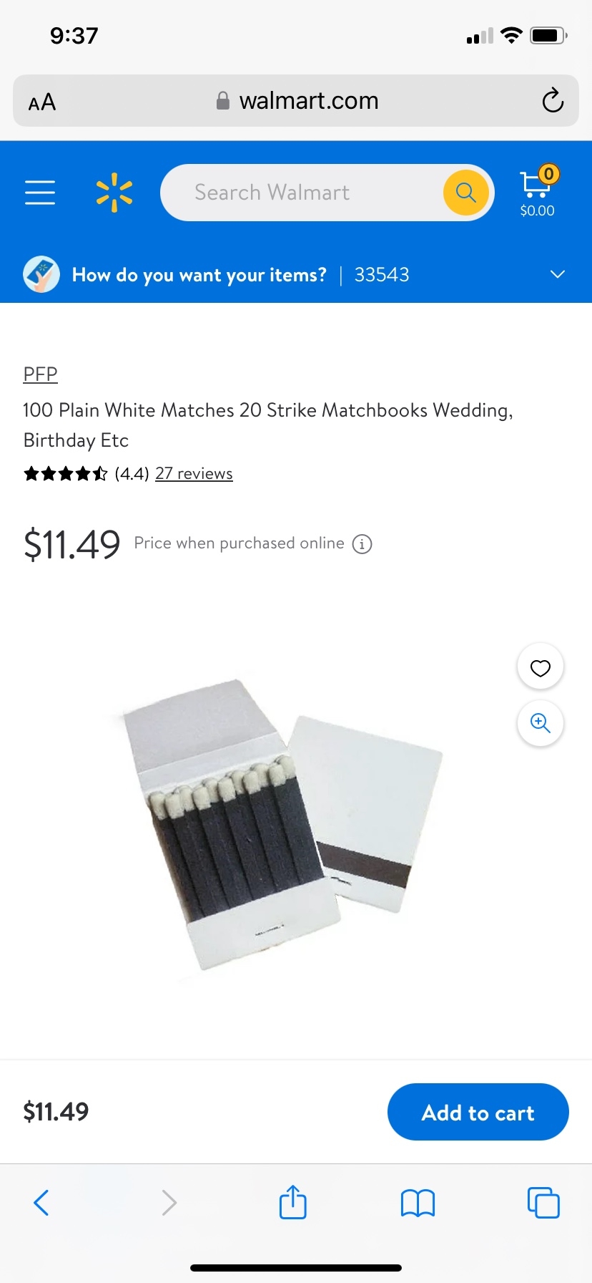
Task: Go back to the previous page
Action: 41,1203
